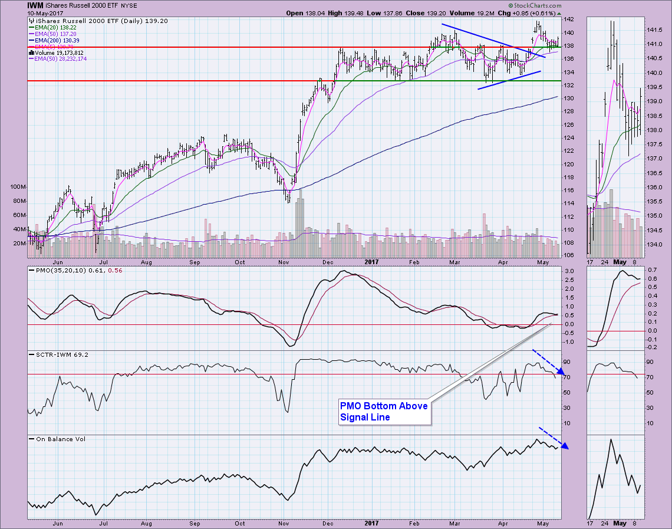Image resolution: width=672 pixels, height=529 pixels.
Task: Click the header title 'iShares Russell 2000 ETF' beside IWM
Action: point(81,5)
